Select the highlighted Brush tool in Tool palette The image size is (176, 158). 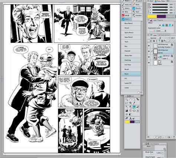click(x=134, y=107)
